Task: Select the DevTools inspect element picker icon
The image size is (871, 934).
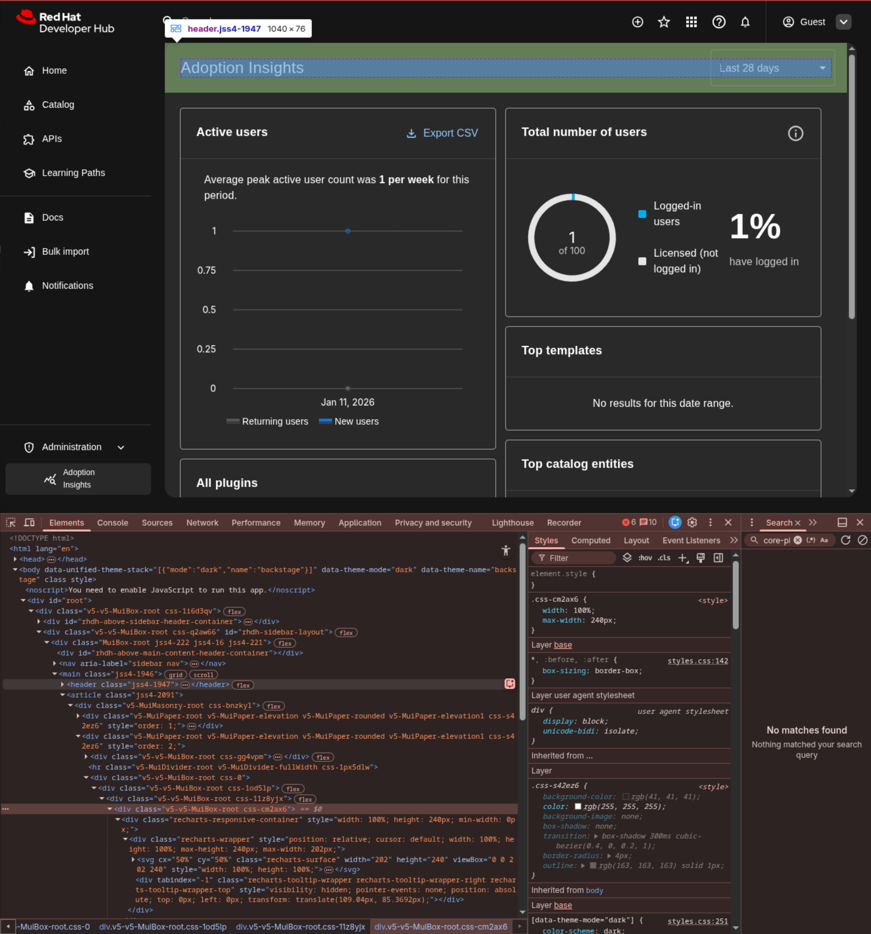Action: click(x=11, y=523)
